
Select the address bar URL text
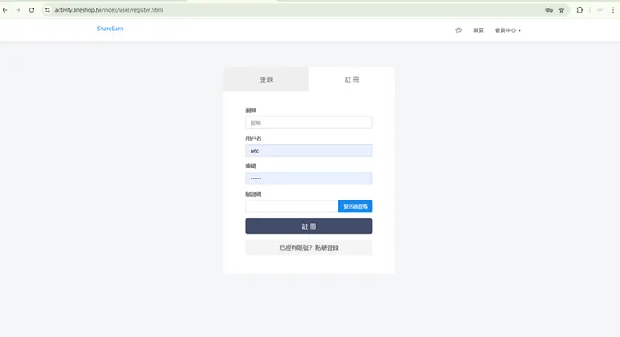click(x=109, y=10)
